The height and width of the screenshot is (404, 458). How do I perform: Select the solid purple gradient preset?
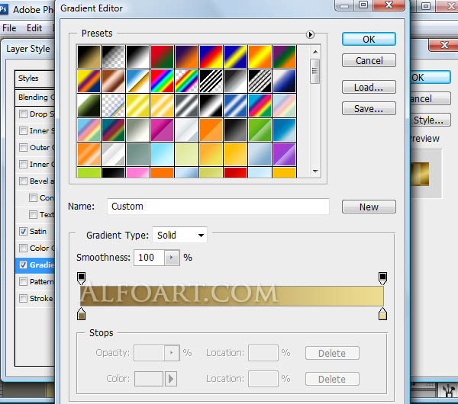[x=285, y=155]
